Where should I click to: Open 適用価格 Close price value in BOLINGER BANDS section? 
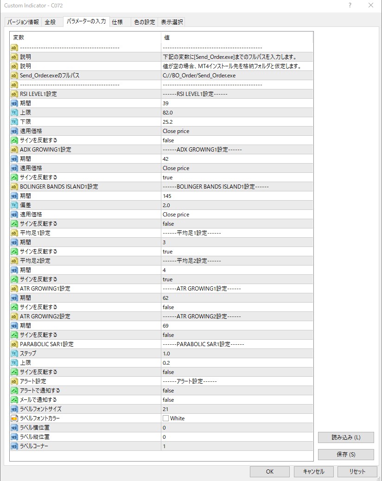point(237,215)
